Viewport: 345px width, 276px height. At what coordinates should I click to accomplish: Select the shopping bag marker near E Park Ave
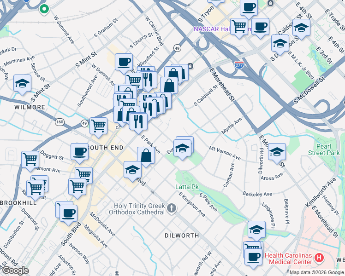(146, 157)
